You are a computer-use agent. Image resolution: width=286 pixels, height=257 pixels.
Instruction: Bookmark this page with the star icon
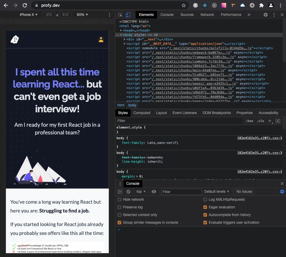[x=184, y=5]
